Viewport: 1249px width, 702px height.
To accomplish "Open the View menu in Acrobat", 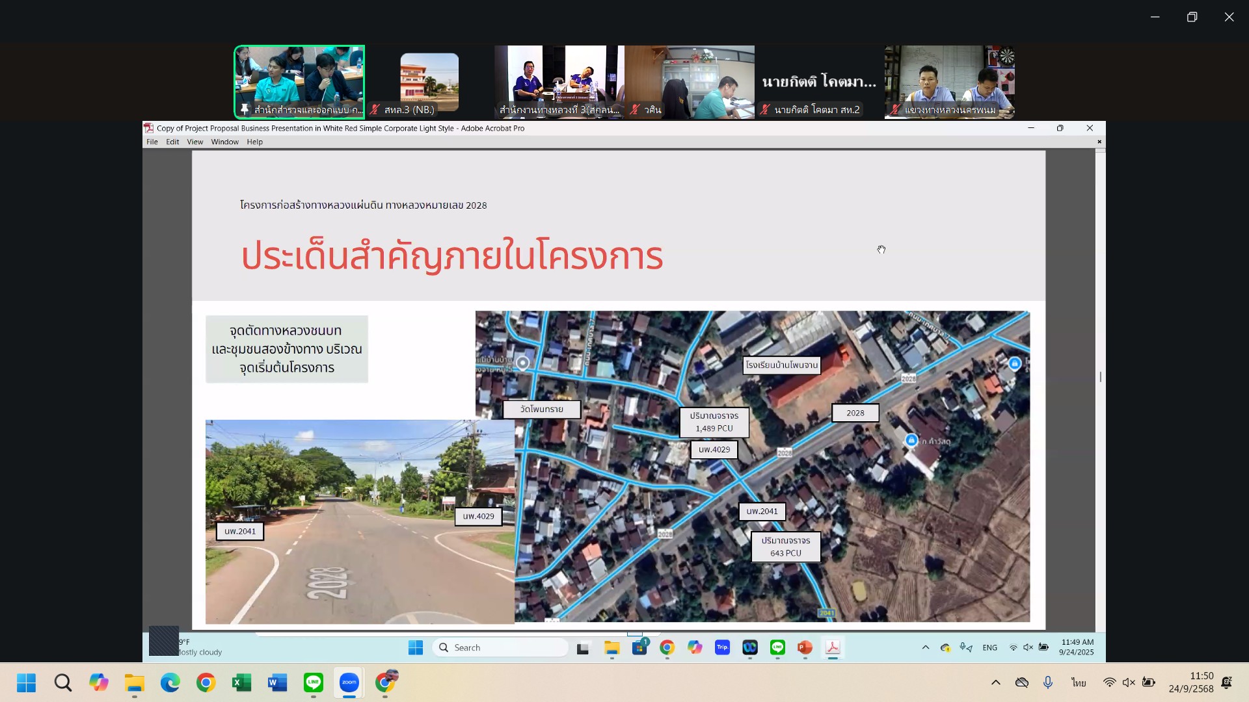I will 195,142.
